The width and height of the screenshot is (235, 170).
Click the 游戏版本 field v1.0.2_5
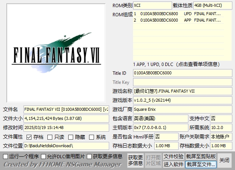click(183, 100)
